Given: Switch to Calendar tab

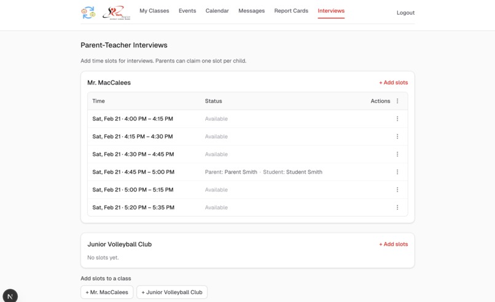Looking at the screenshot, I should (x=217, y=10).
